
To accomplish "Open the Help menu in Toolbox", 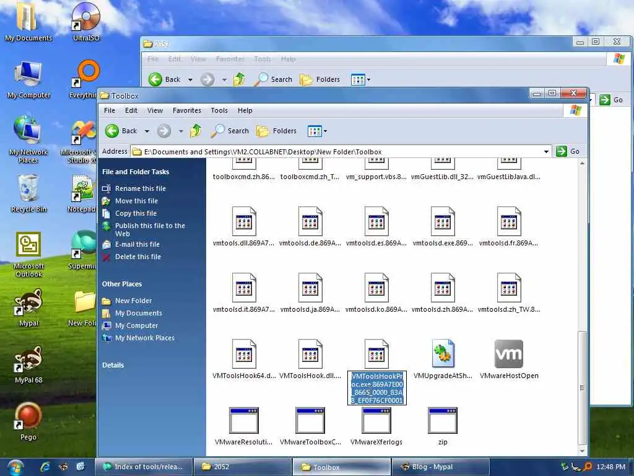I will pos(245,110).
